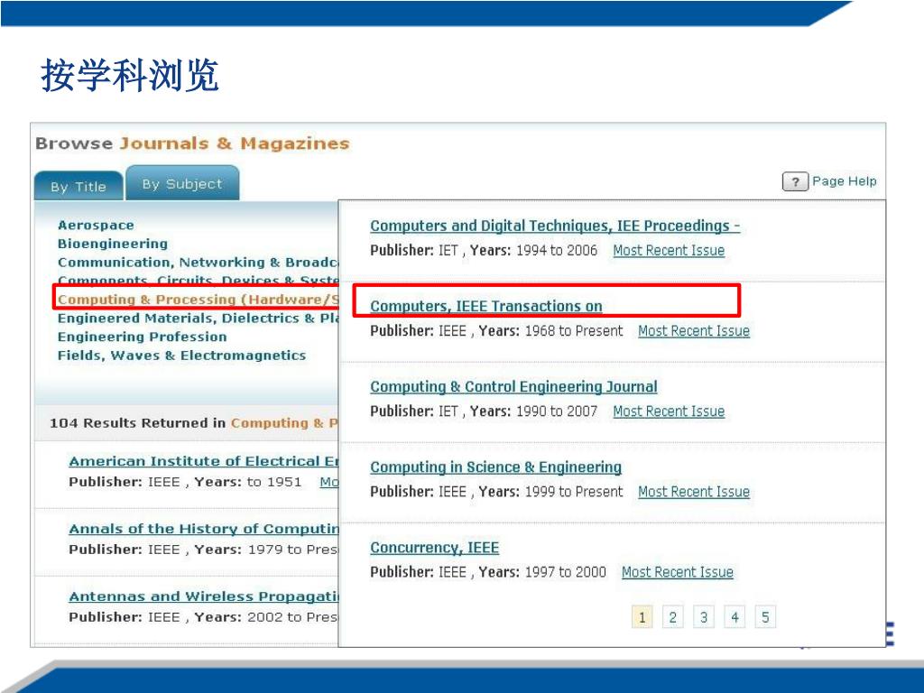Select Fields, Waves & Electromagnetics subject

coord(181,356)
